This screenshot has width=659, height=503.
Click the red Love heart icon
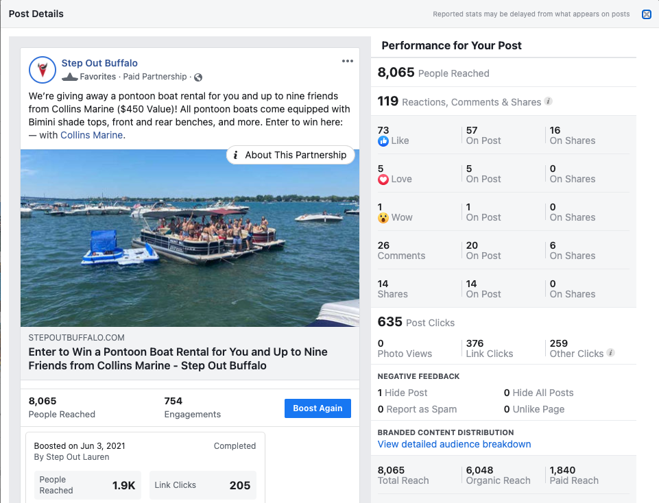point(383,180)
